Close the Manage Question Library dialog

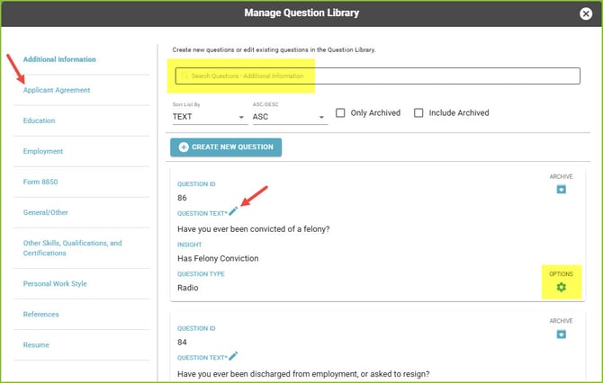(x=586, y=13)
